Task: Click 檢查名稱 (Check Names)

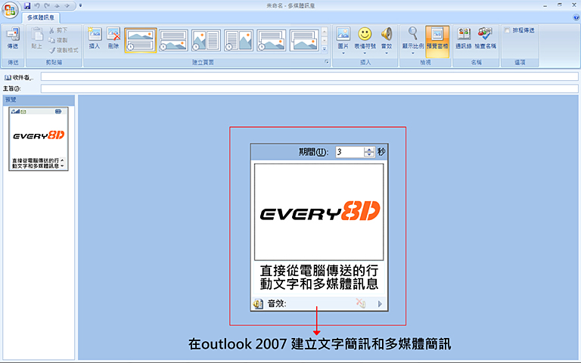Action: tap(485, 39)
